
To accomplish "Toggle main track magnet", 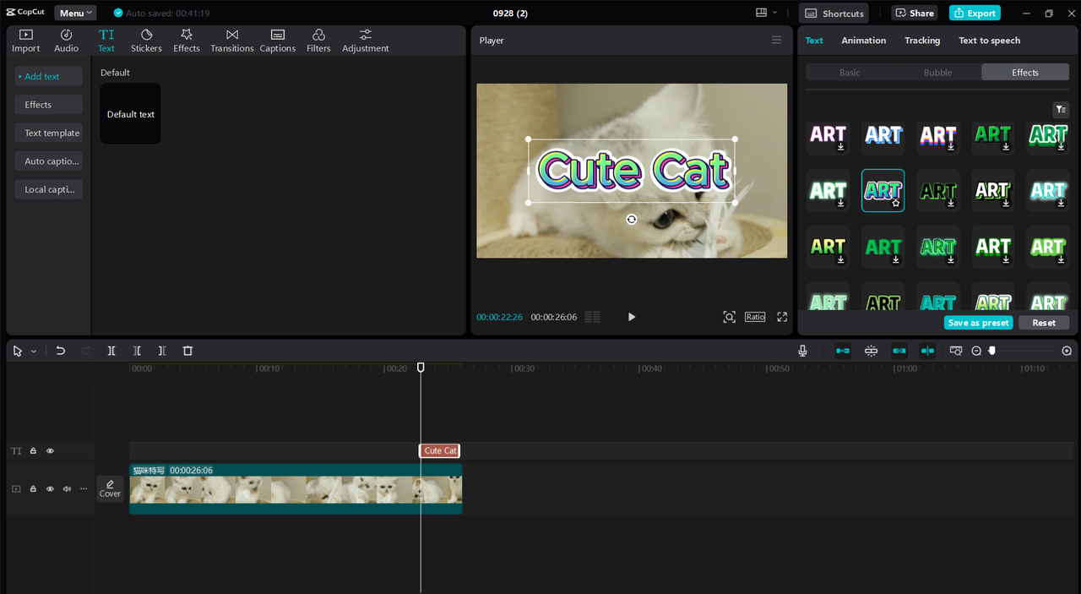I will click(x=843, y=351).
